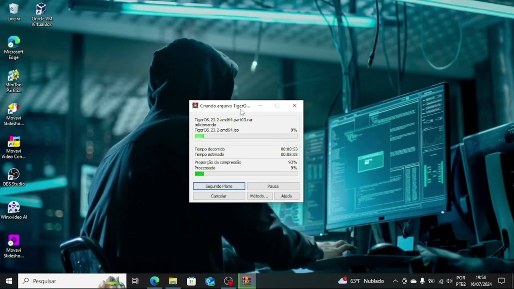
Task: Open the notification center icon
Action: (502, 281)
